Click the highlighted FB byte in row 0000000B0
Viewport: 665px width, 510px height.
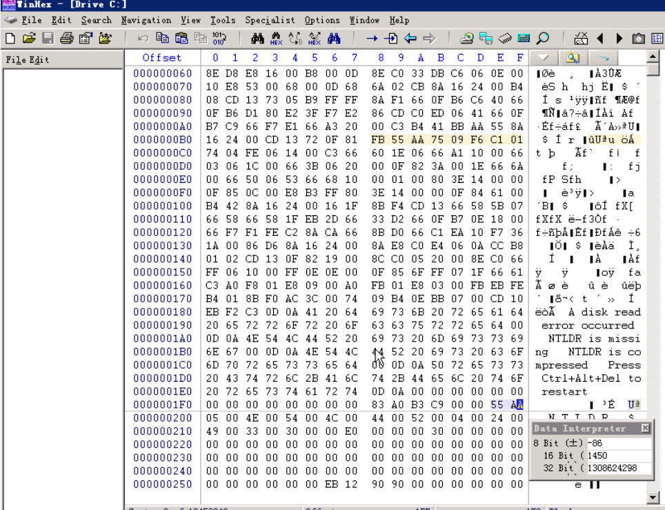[x=377, y=139]
